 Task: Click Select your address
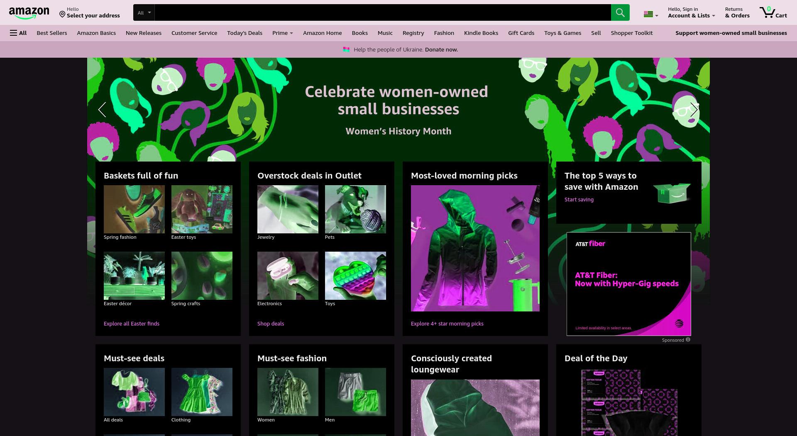pyautogui.click(x=93, y=15)
